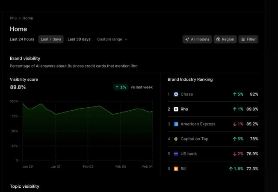Click the sparkle icon in All models

click(x=187, y=39)
